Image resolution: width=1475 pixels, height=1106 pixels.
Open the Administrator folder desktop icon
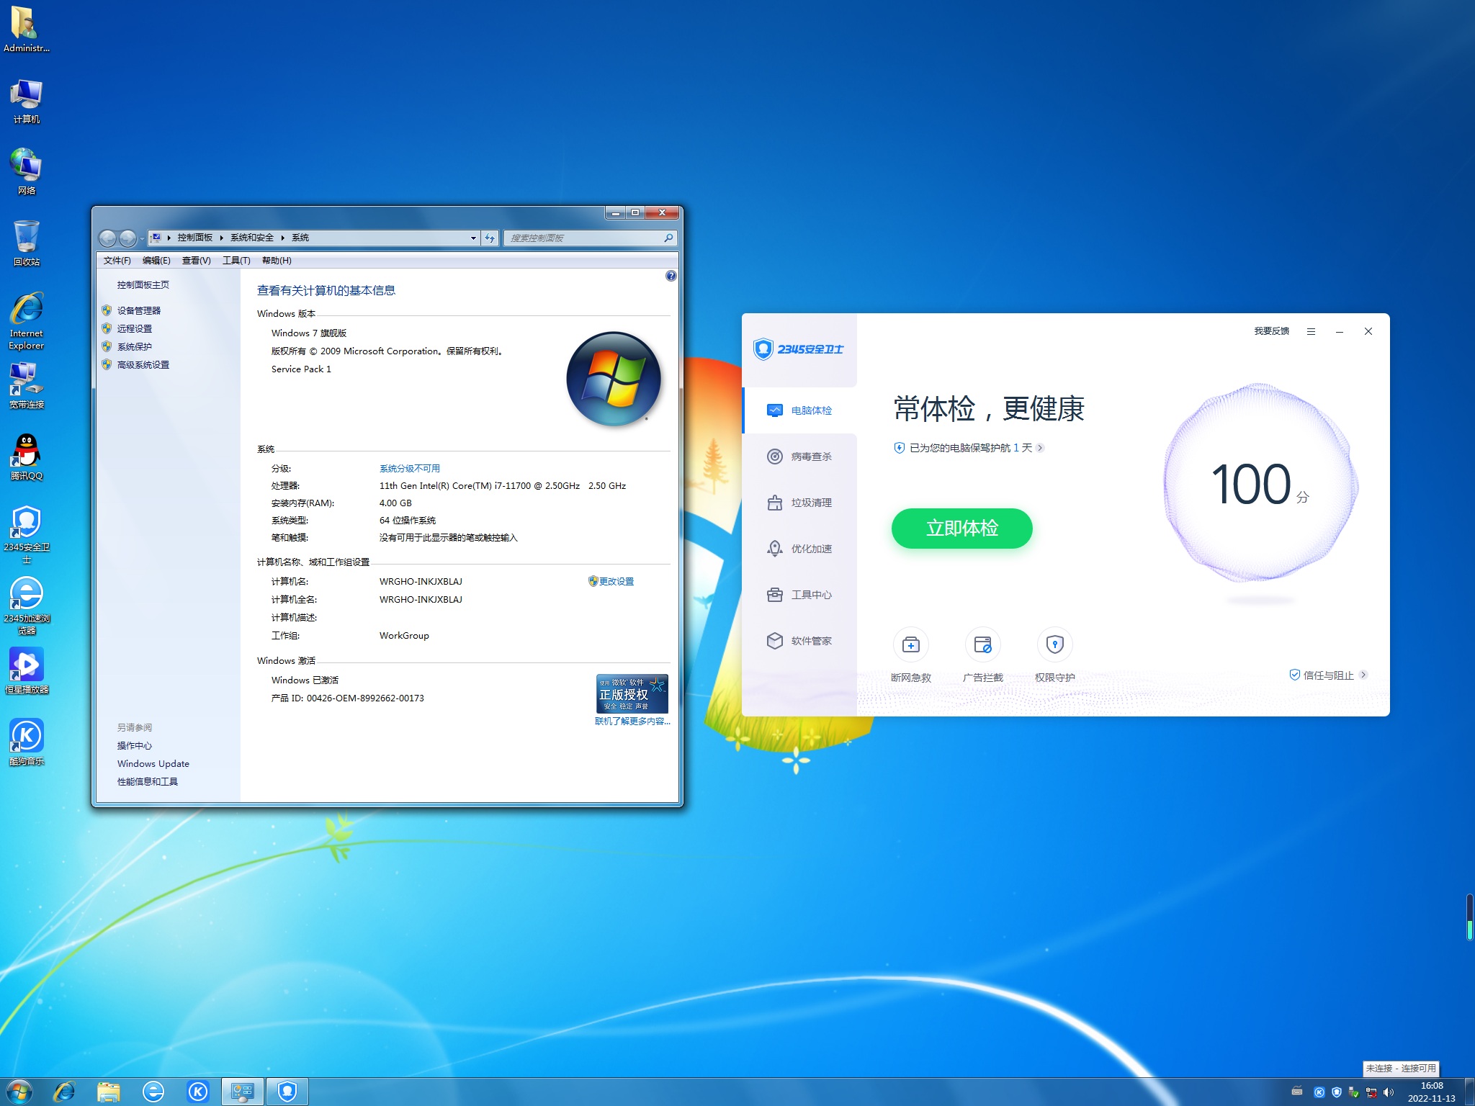[x=26, y=29]
